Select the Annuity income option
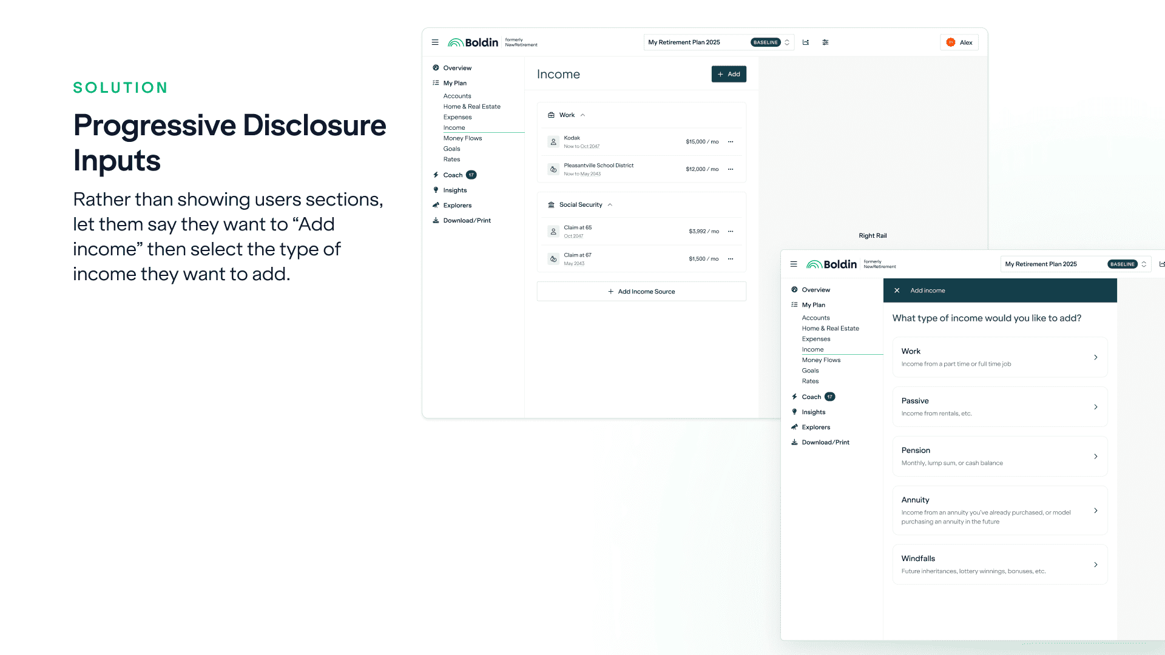 pyautogui.click(x=999, y=510)
